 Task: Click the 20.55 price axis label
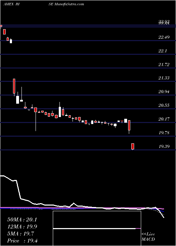pyautogui.click(x=164, y=105)
